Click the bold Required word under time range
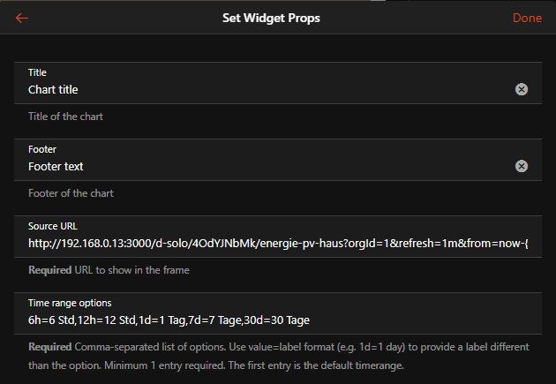Viewport: 556px width, 384px height. (50, 347)
